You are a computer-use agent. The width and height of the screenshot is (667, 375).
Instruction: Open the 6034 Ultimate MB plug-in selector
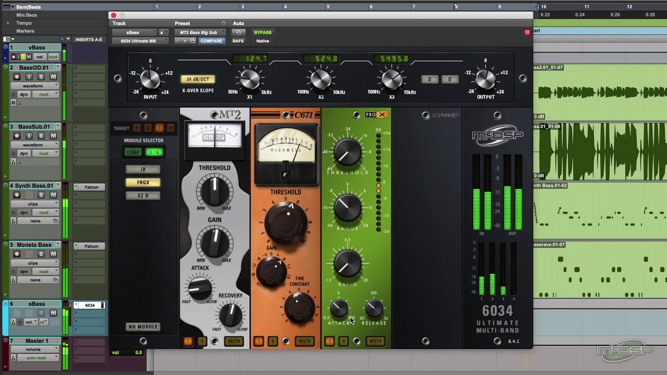click(x=141, y=41)
